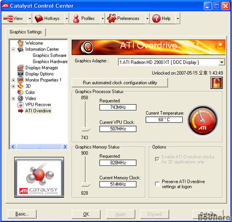
Task: Enable Preserve ATI Overdrive settings at logon
Action: coord(157,184)
